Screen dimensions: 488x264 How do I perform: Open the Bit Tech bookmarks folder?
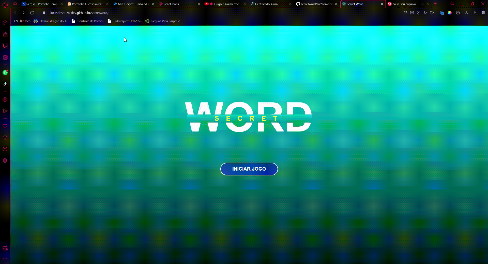[22, 21]
